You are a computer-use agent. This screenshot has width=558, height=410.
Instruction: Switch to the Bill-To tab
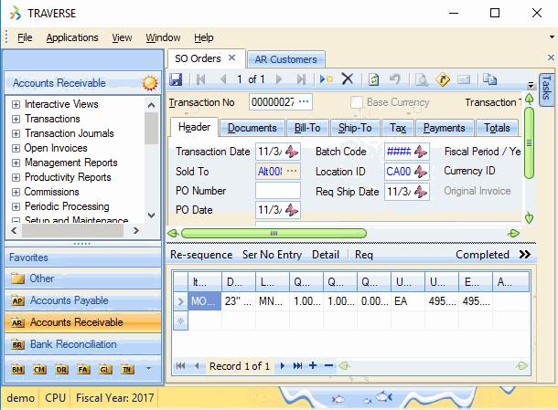coord(310,128)
